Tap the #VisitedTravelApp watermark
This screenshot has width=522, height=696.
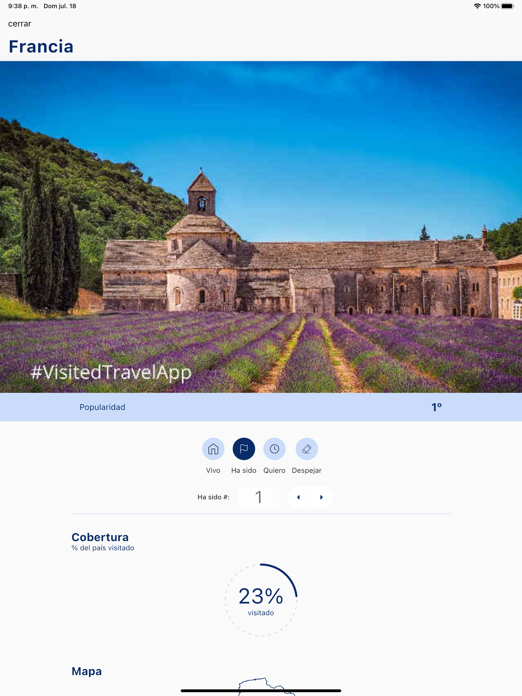pos(111,372)
